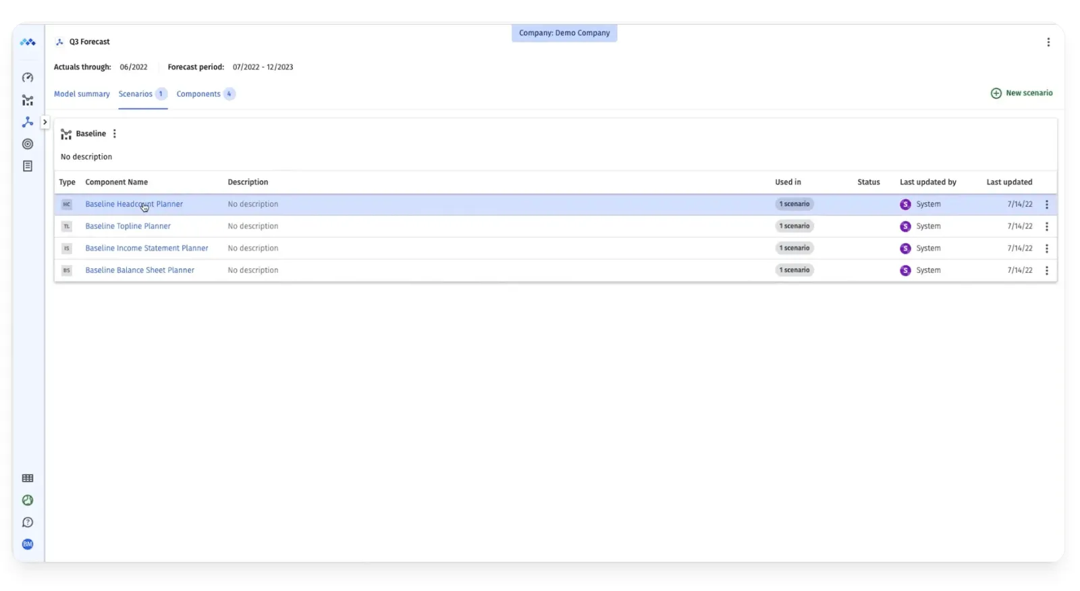Open Baseline scenario kebab menu
This screenshot has height=591, width=1080.
coord(115,134)
